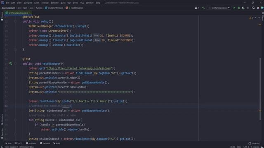The height and width of the screenshot is (148, 264).
Task: Open the Code menu
Action: pos(37,3)
